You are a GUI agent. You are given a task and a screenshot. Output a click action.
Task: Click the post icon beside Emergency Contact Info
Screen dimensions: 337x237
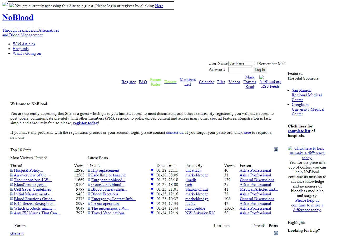[x=89, y=199]
